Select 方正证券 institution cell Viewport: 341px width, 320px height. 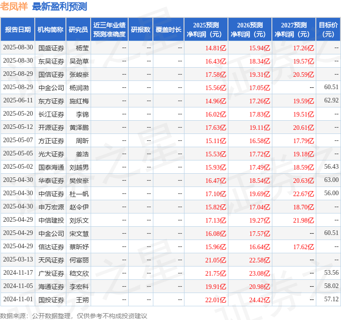(x=51, y=141)
